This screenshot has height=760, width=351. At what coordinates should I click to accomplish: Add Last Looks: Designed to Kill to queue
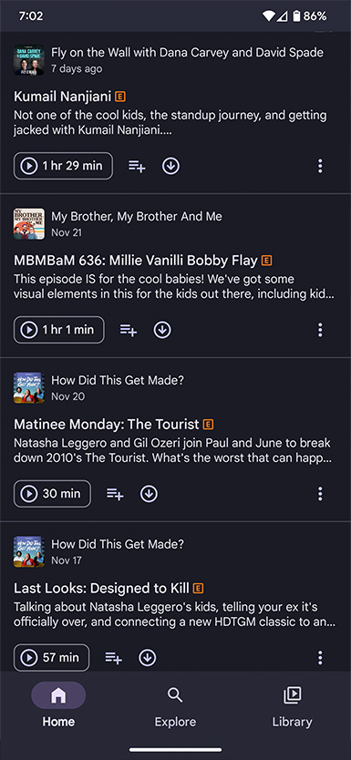[113, 658]
